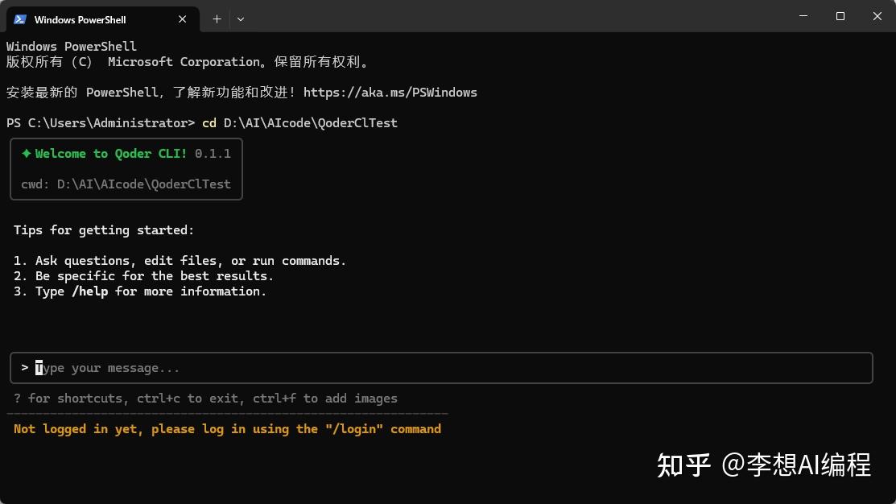896x504 pixels.
Task: Click the cursor in the message input
Action: [x=38, y=367]
